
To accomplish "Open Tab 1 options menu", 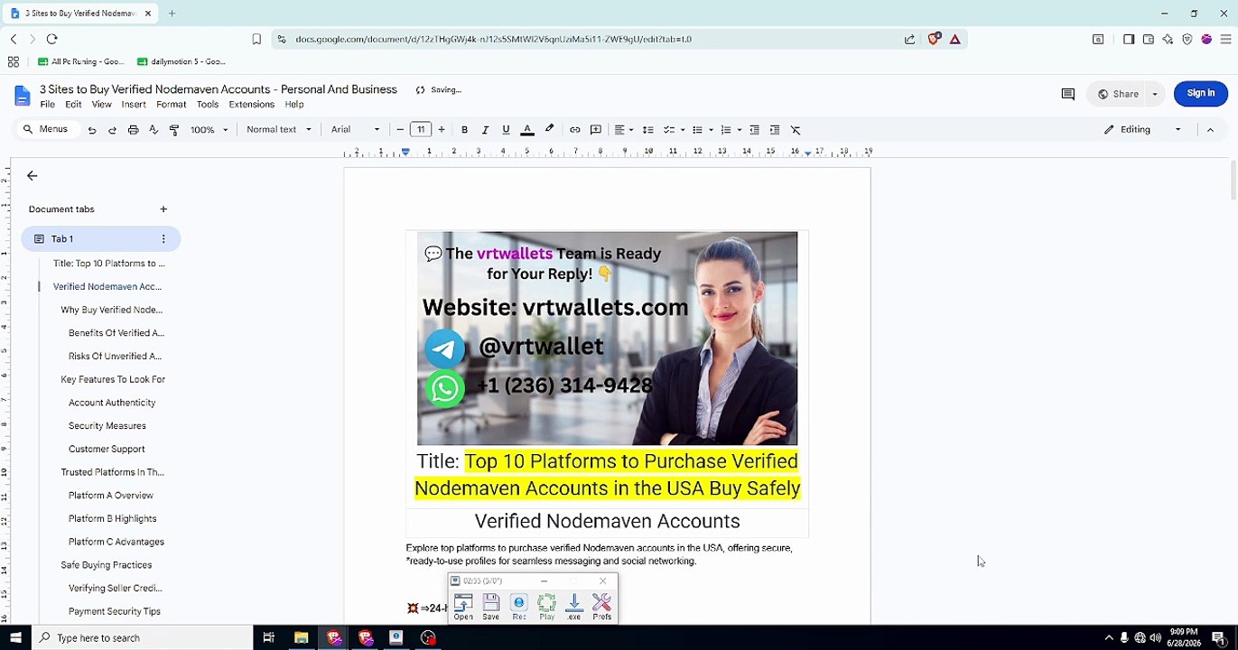I will (163, 239).
